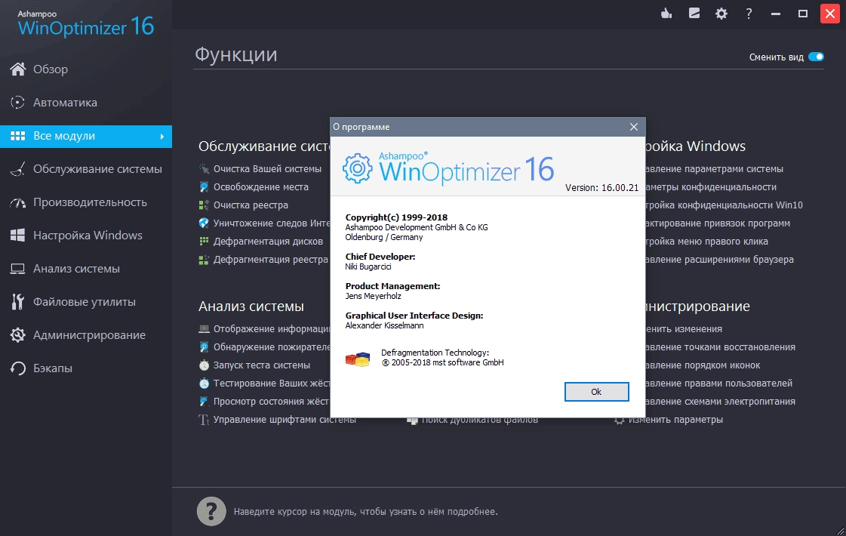
Task: Click the icon beside Очистка Вашей системы
Action: (204, 169)
